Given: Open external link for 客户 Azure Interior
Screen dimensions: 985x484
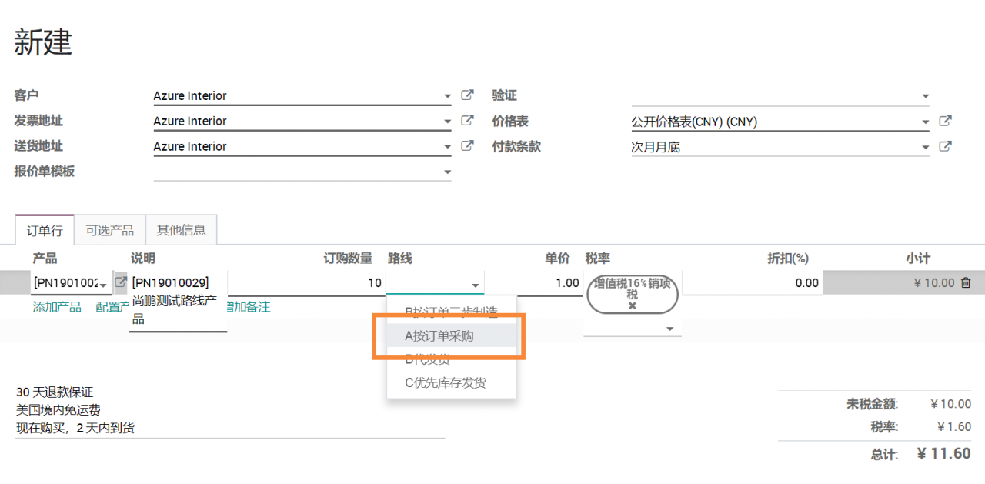Looking at the screenshot, I should (x=467, y=95).
